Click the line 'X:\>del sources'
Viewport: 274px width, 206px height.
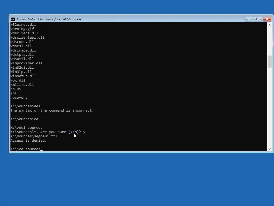26,127
